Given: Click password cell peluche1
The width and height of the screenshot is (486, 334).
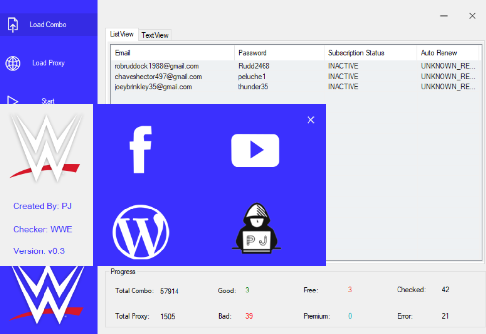Looking at the screenshot, I should pyautogui.click(x=252, y=77).
